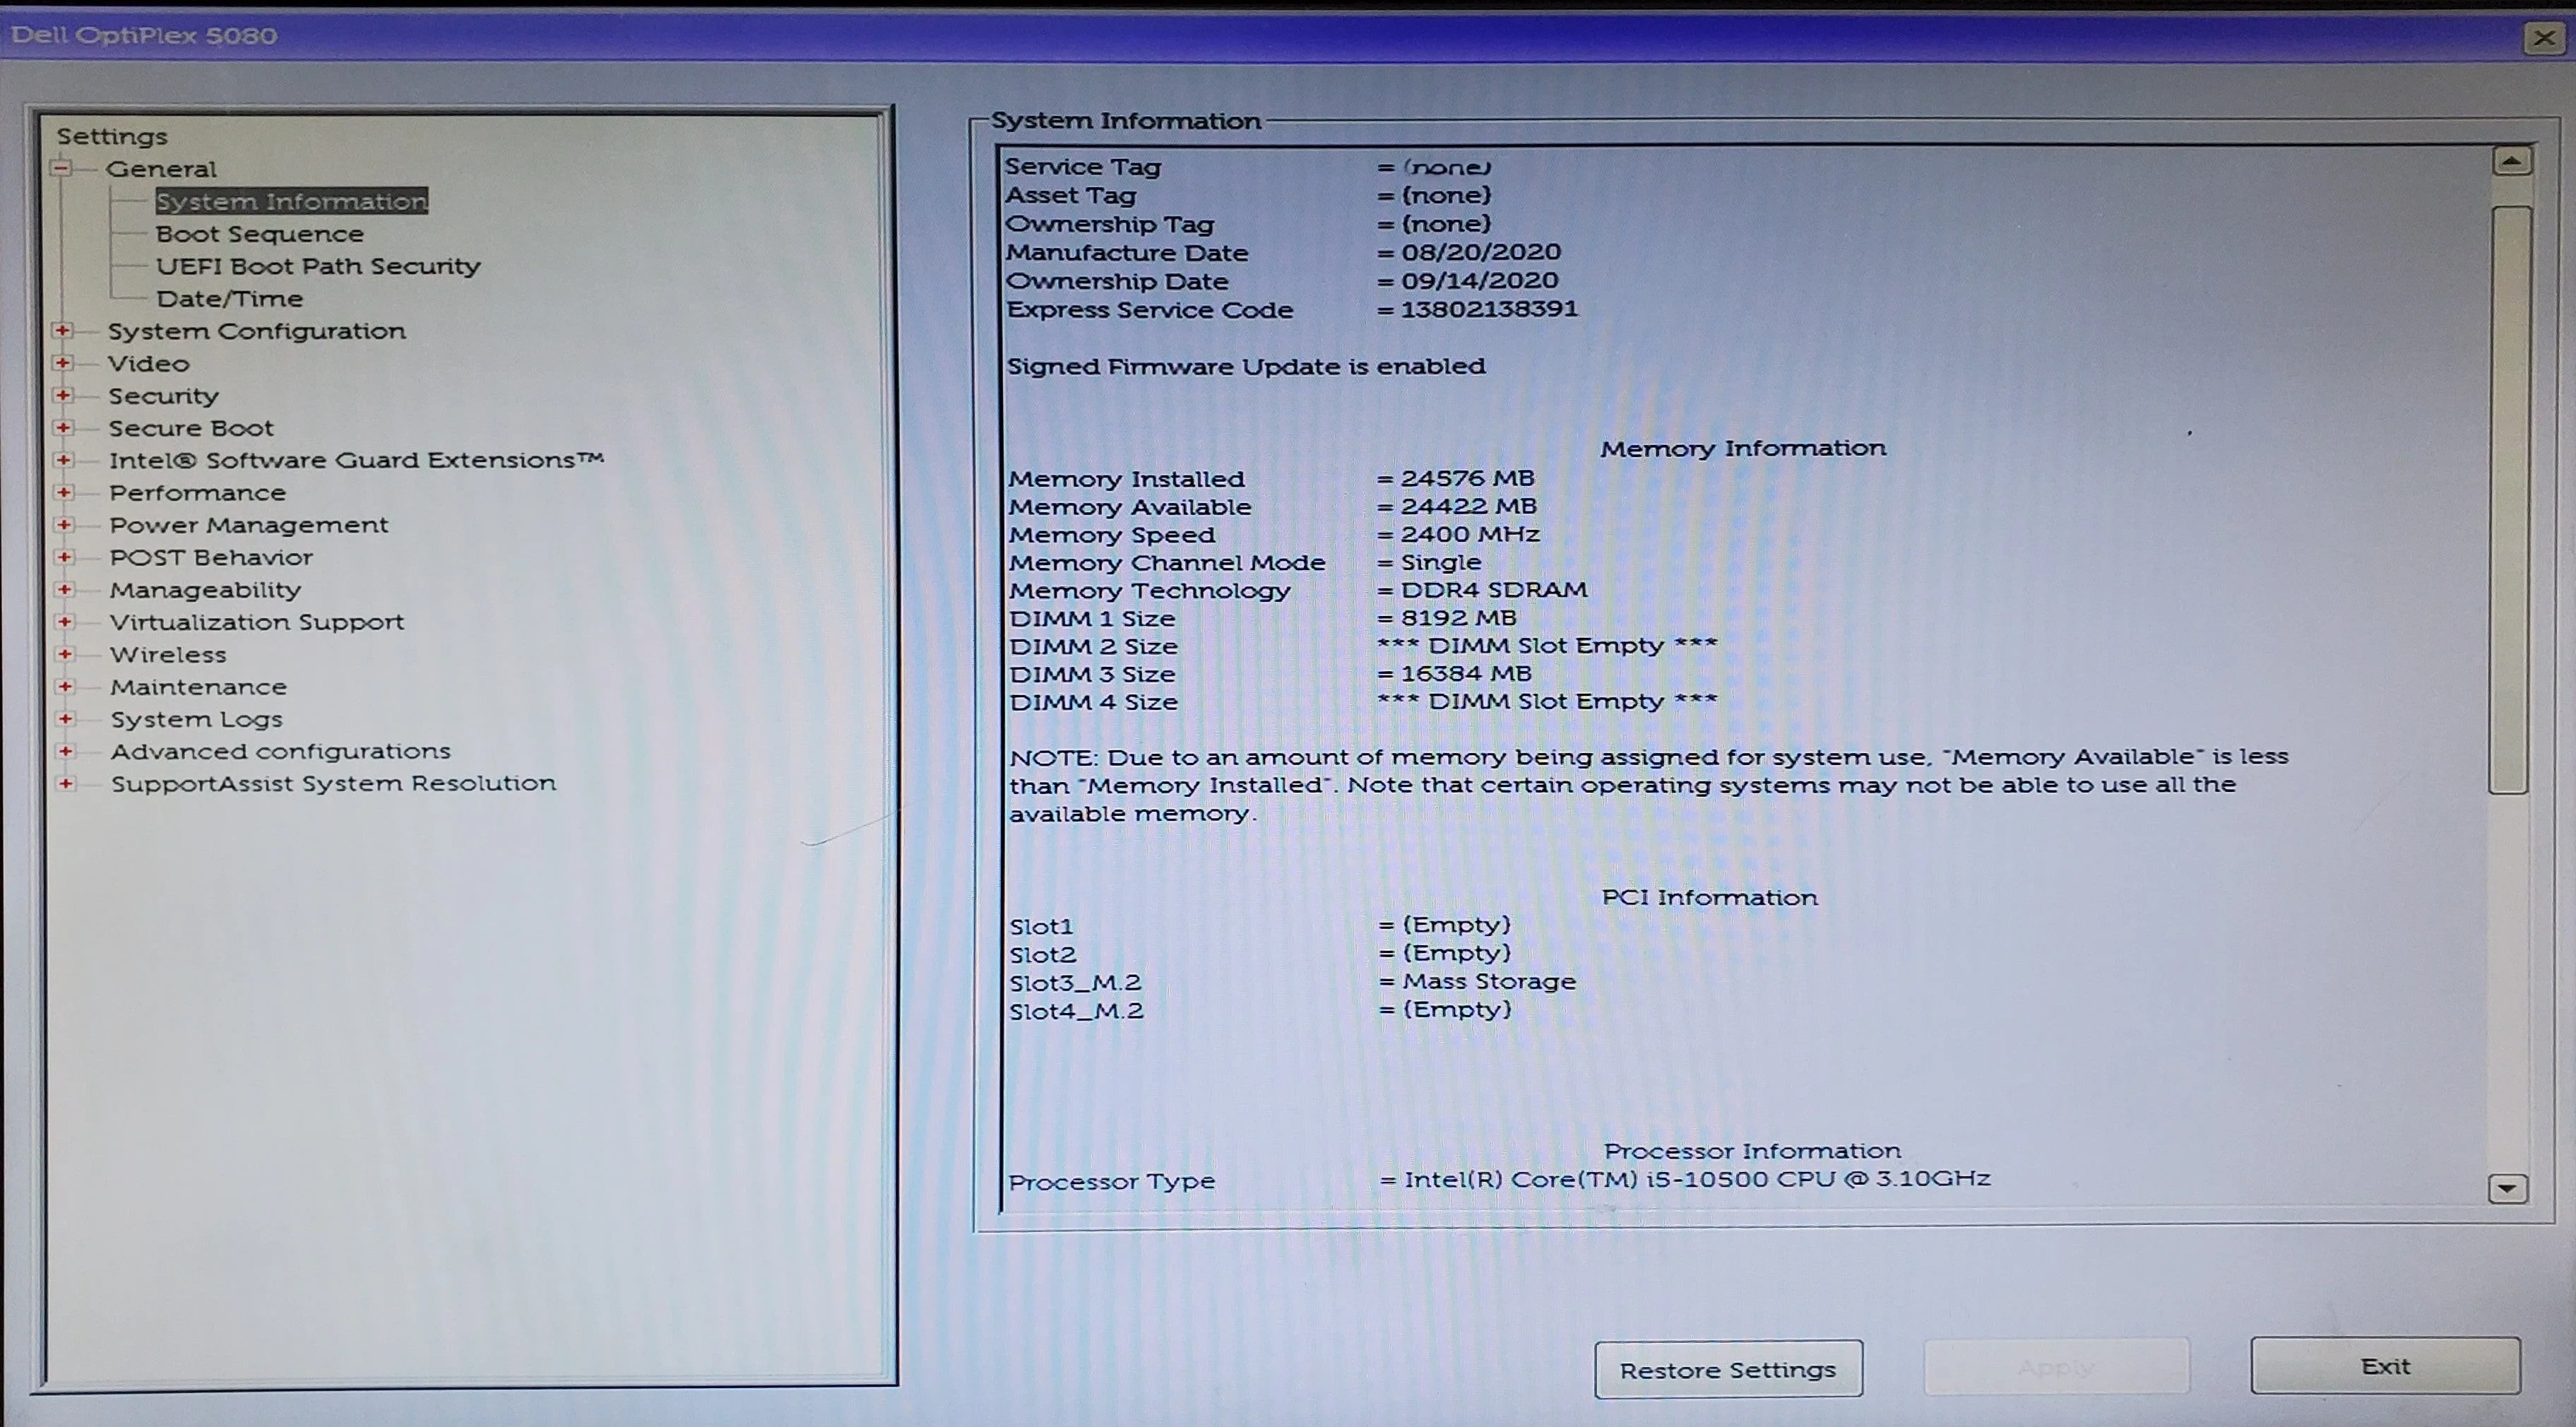The image size is (2576, 1427).
Task: Click Memory Channel Mode value Single
Action: (1441, 562)
